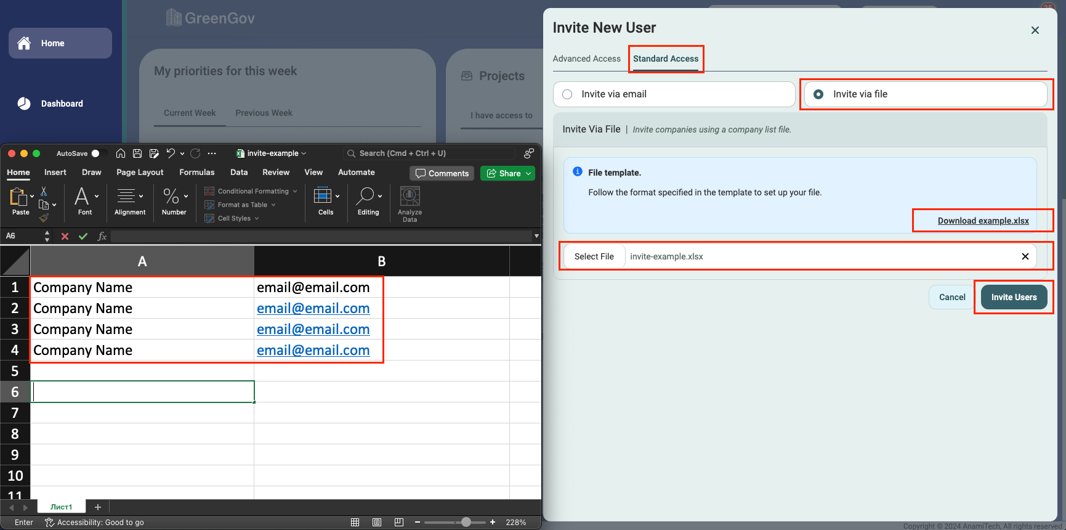Expand the formula bar

(x=536, y=236)
